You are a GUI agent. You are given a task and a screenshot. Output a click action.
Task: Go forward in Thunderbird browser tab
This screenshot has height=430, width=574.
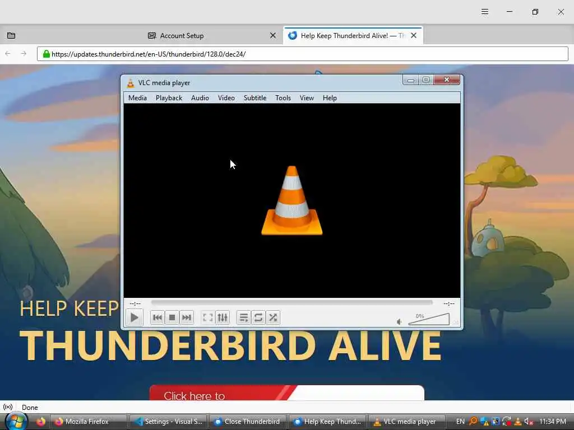point(24,54)
